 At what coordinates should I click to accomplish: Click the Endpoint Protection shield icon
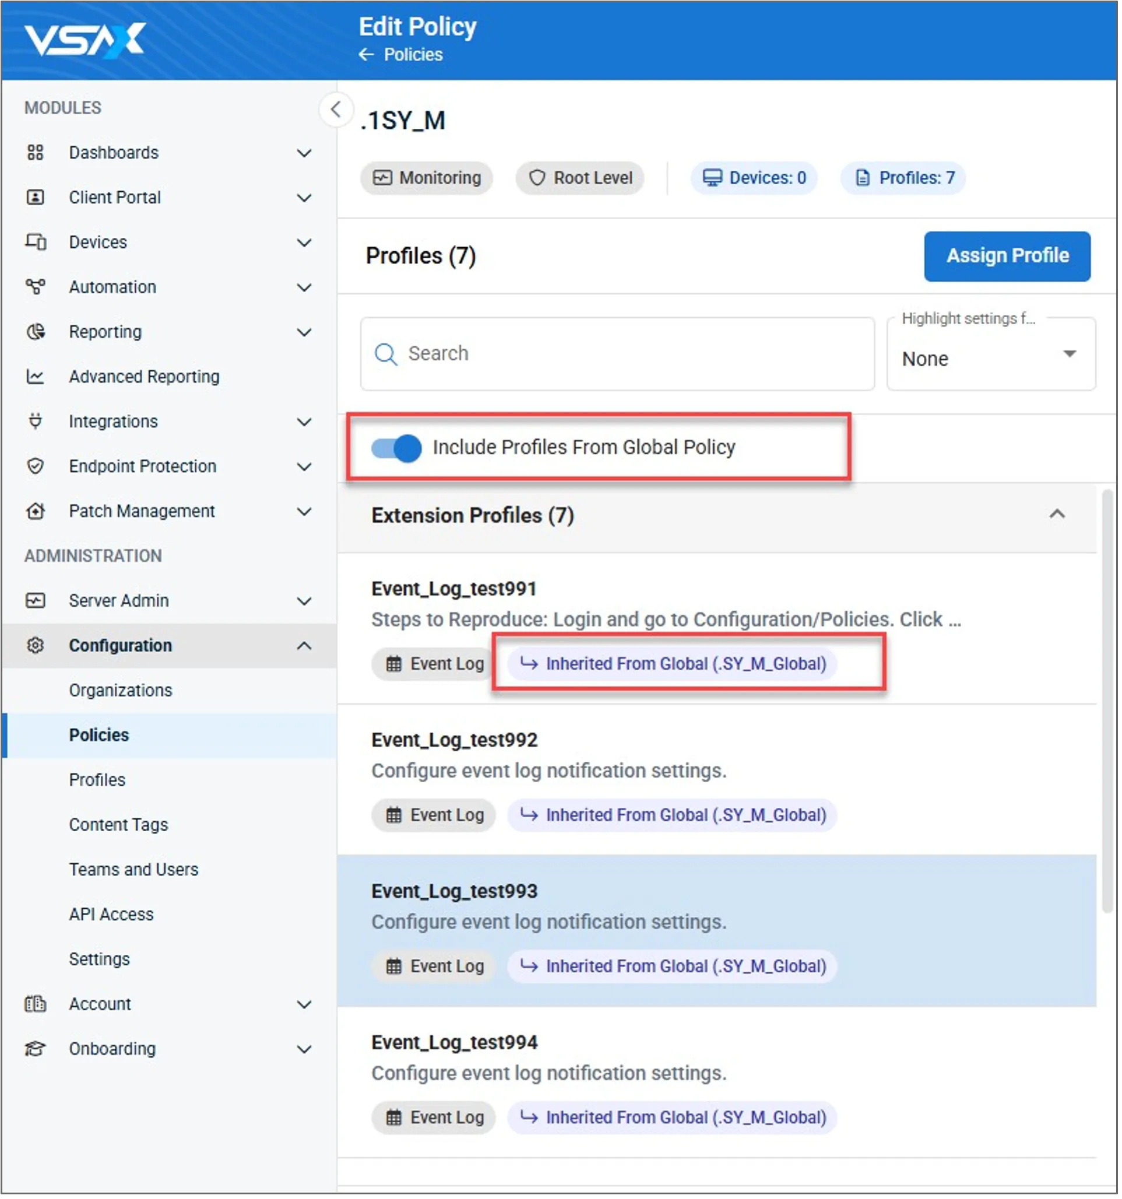point(36,466)
